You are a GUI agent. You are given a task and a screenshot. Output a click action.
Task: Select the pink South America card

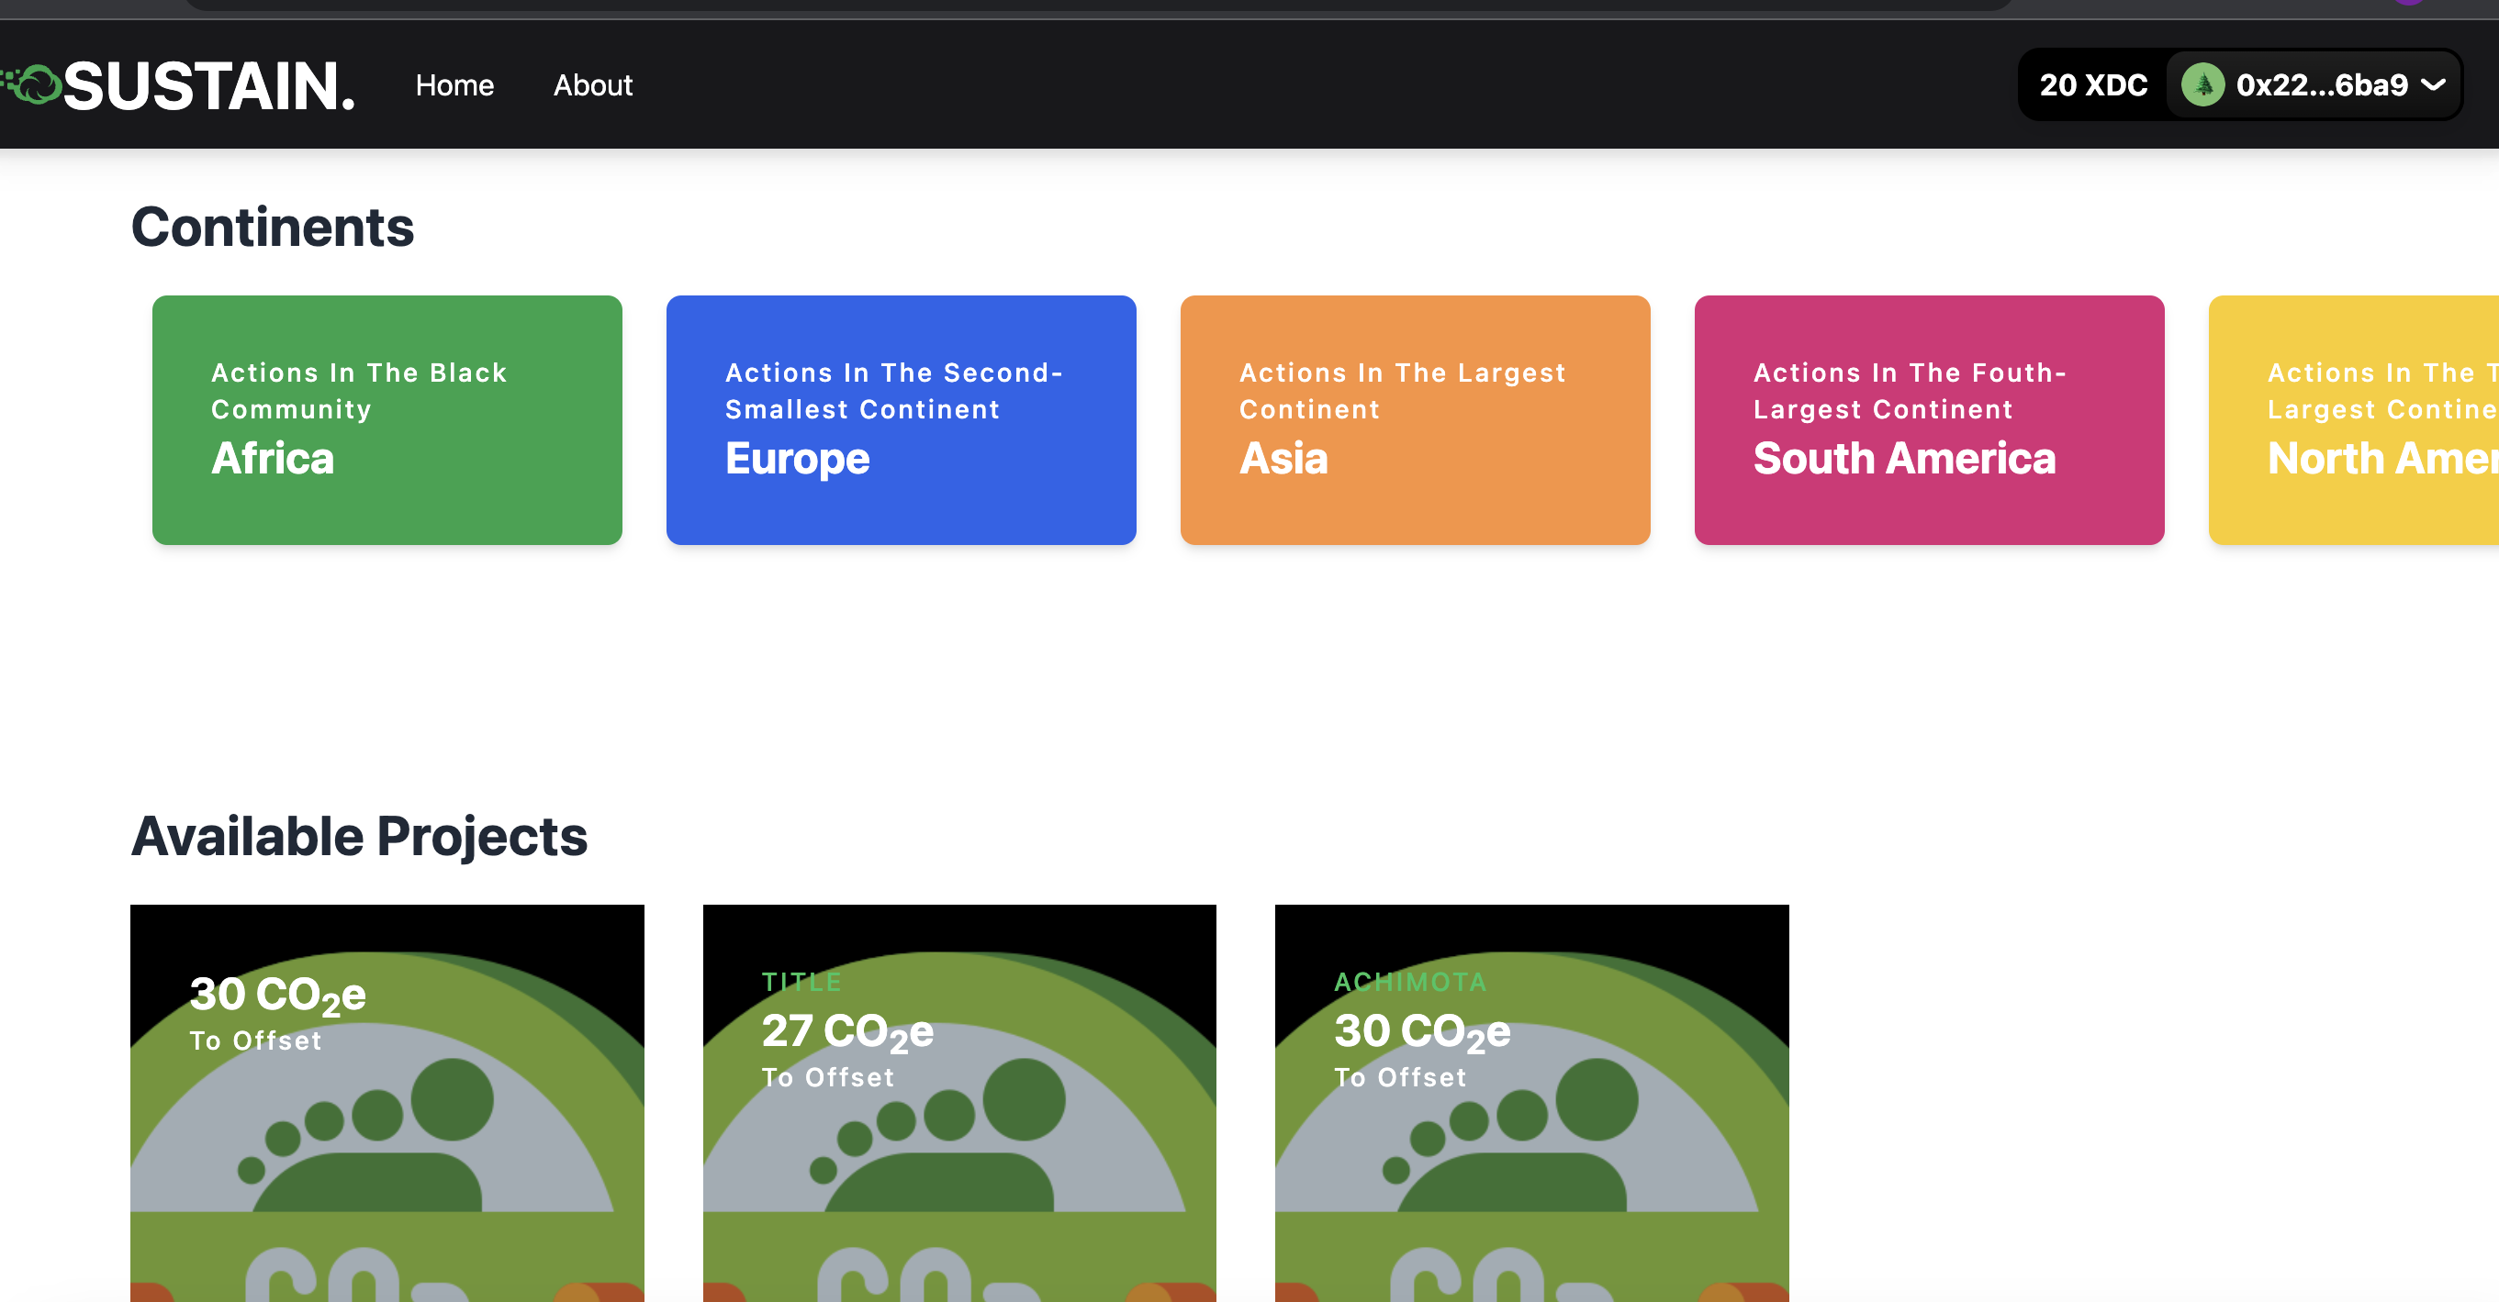click(1929, 420)
